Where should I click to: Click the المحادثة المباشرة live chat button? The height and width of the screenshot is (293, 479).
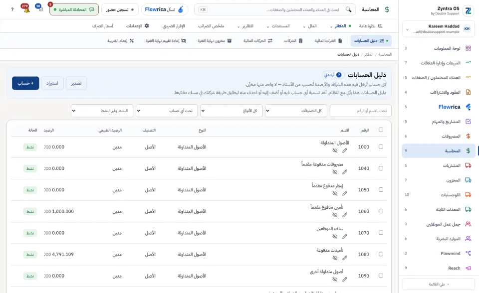point(74,9)
